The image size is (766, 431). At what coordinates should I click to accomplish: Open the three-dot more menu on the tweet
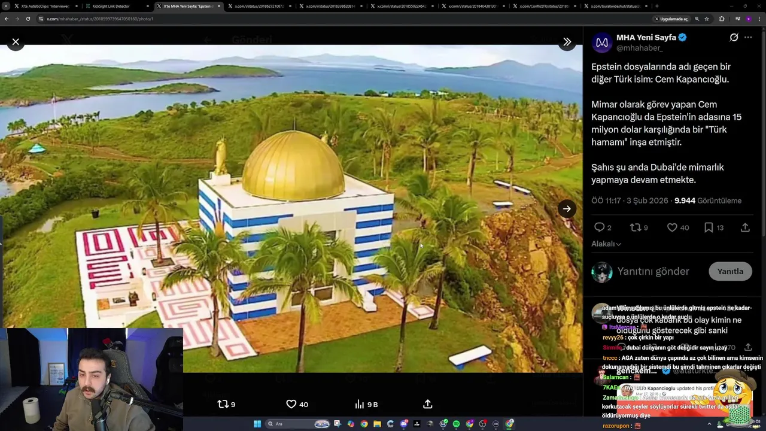click(x=748, y=37)
